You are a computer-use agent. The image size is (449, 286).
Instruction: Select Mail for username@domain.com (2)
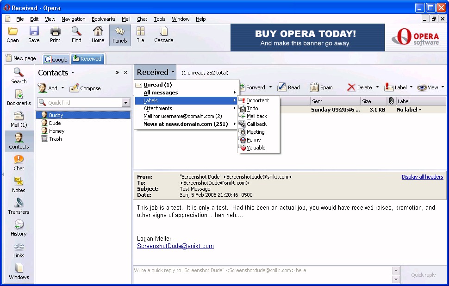pos(187,116)
